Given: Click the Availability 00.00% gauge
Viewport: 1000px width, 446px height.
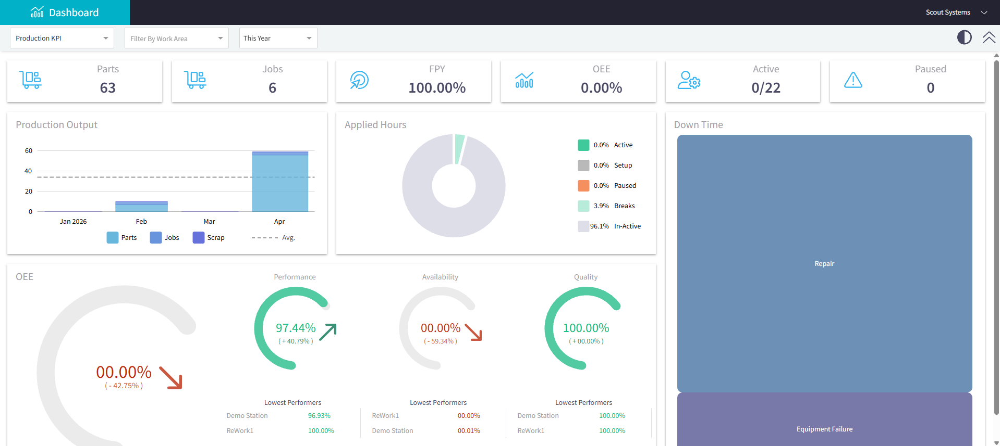Looking at the screenshot, I should pos(441,328).
